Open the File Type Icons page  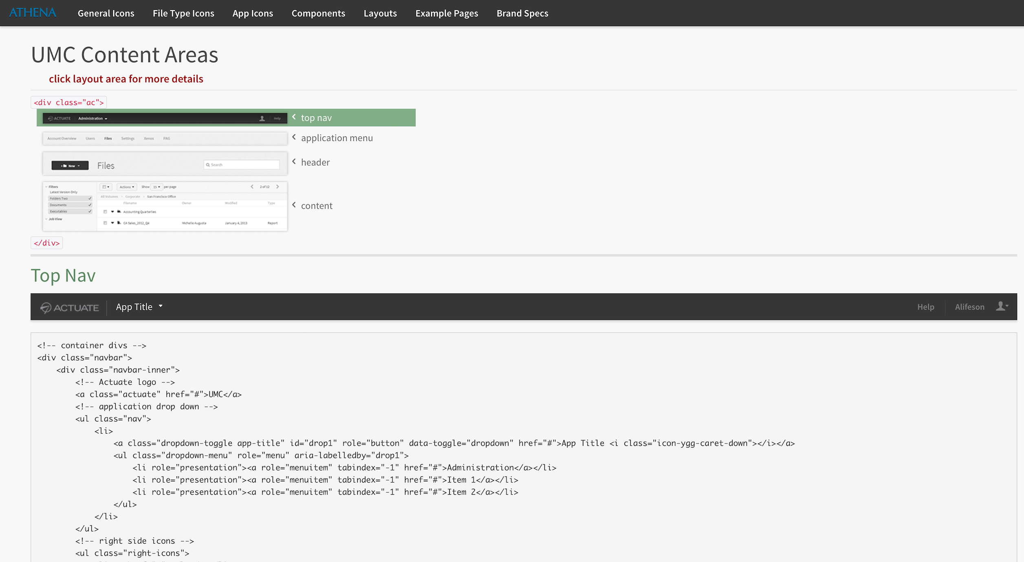[183, 13]
